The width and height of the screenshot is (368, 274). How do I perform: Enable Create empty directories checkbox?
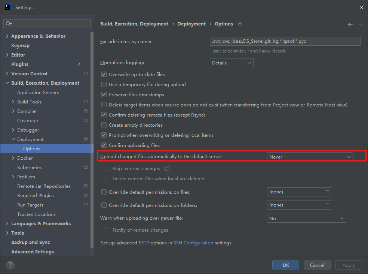pos(104,125)
